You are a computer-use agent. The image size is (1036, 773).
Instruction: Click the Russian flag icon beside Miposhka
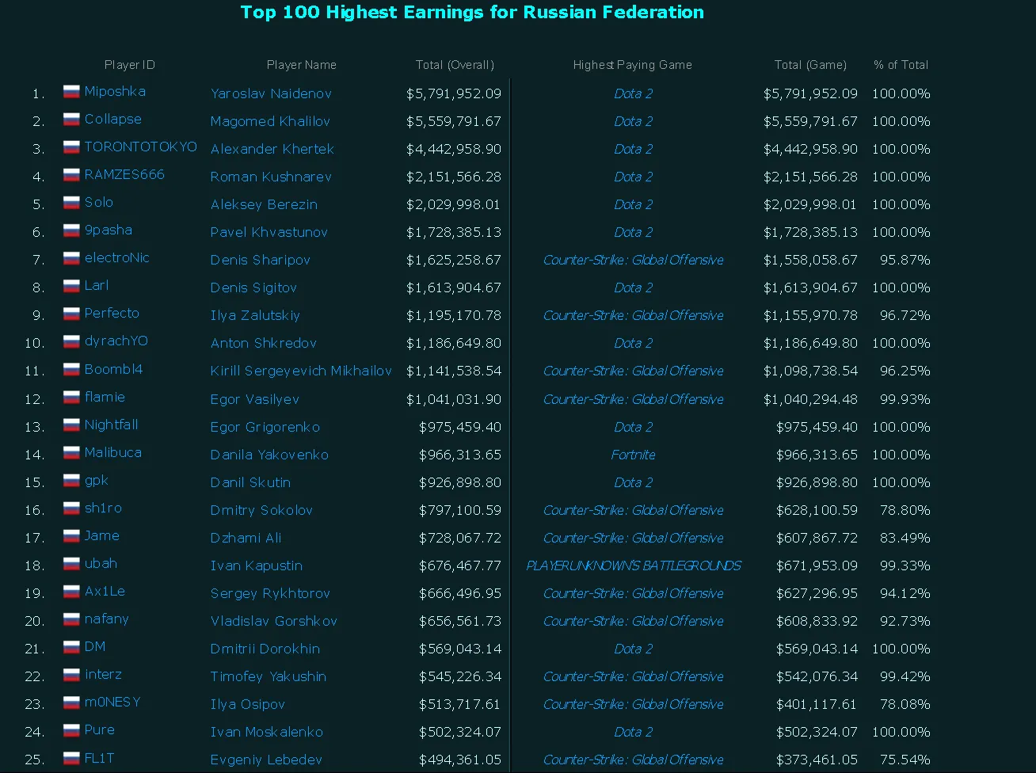(71, 92)
